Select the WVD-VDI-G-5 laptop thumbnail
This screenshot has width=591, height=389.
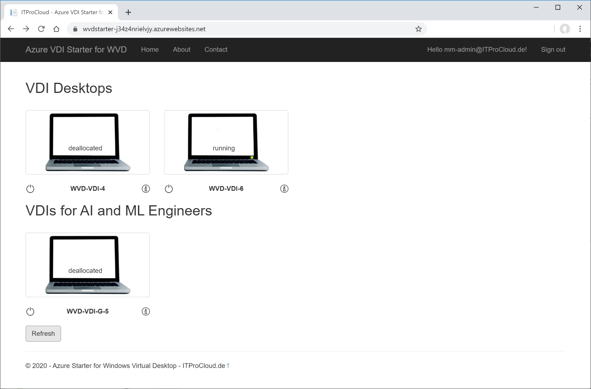point(88,265)
